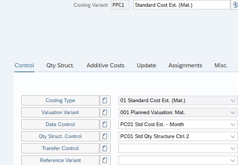Click the create icon beside Qty Struct. Control
This screenshot has width=238, height=165.
click(105, 137)
